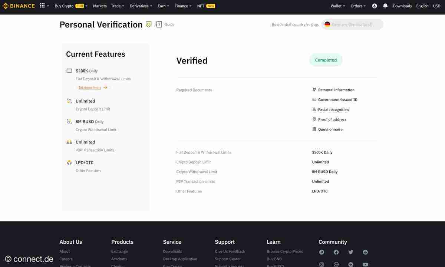Go to the Markets page
Image resolution: width=445 pixels, height=267 pixels.
coord(100,6)
